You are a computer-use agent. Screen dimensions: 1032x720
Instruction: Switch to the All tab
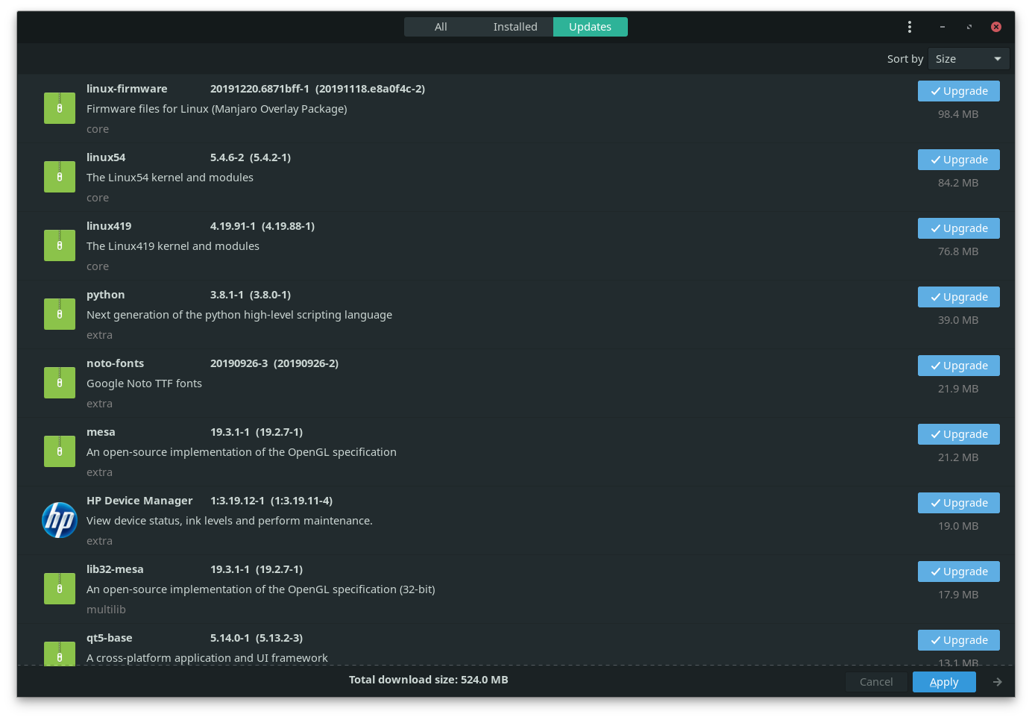point(441,27)
